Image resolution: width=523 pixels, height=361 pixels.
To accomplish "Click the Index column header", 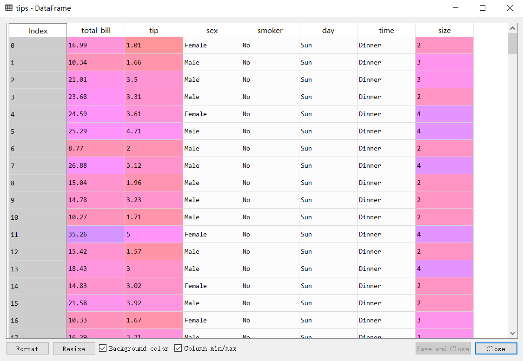I will (38, 30).
